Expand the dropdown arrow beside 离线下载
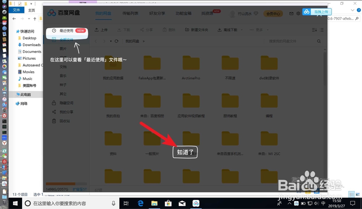 (242, 30)
